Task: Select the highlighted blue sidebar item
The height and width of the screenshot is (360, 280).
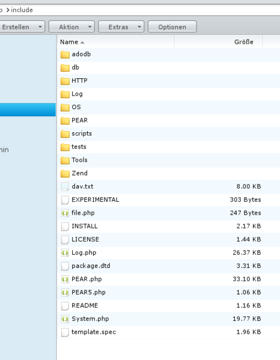Action: pos(28,109)
